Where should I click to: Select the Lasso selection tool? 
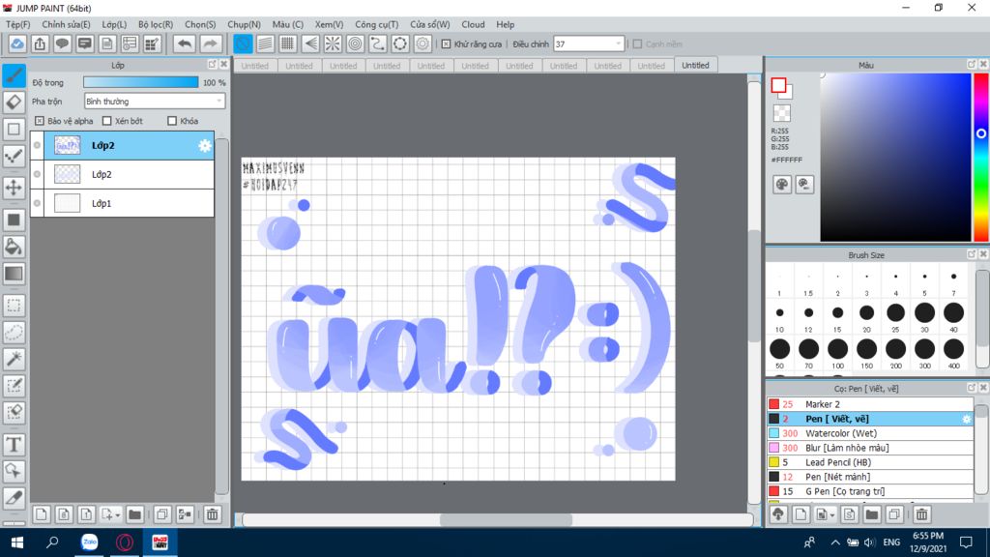pos(14,333)
